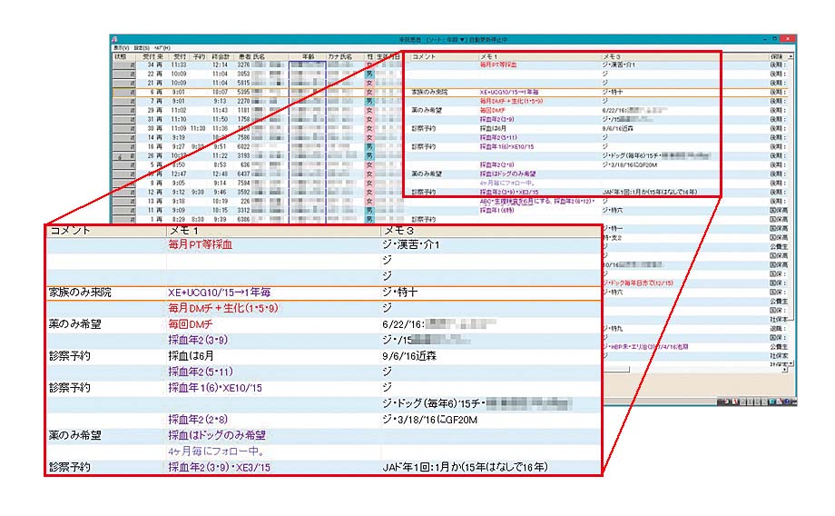This screenshot has width=835, height=516.
Task: Click the scroll up arrow on the vertical scrollbar
Action: [x=791, y=56]
